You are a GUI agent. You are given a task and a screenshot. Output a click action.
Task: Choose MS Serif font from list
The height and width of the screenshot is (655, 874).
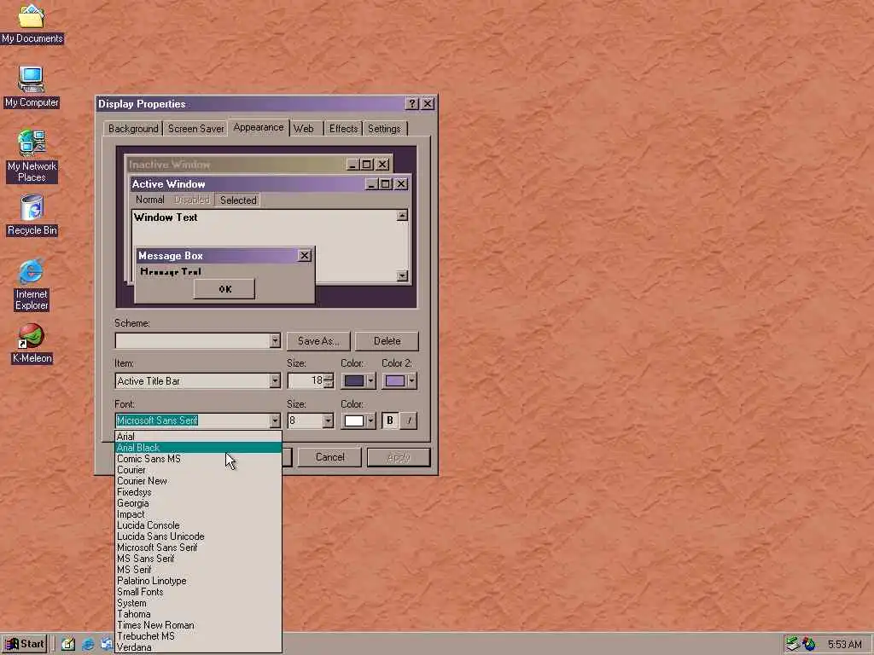(x=198, y=570)
